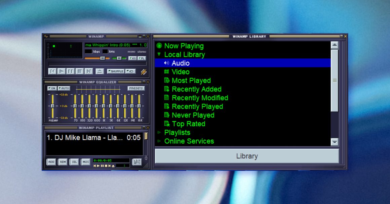Skip to the next track
Image resolution: width=390 pixels, height=204 pixels.
[88, 71]
